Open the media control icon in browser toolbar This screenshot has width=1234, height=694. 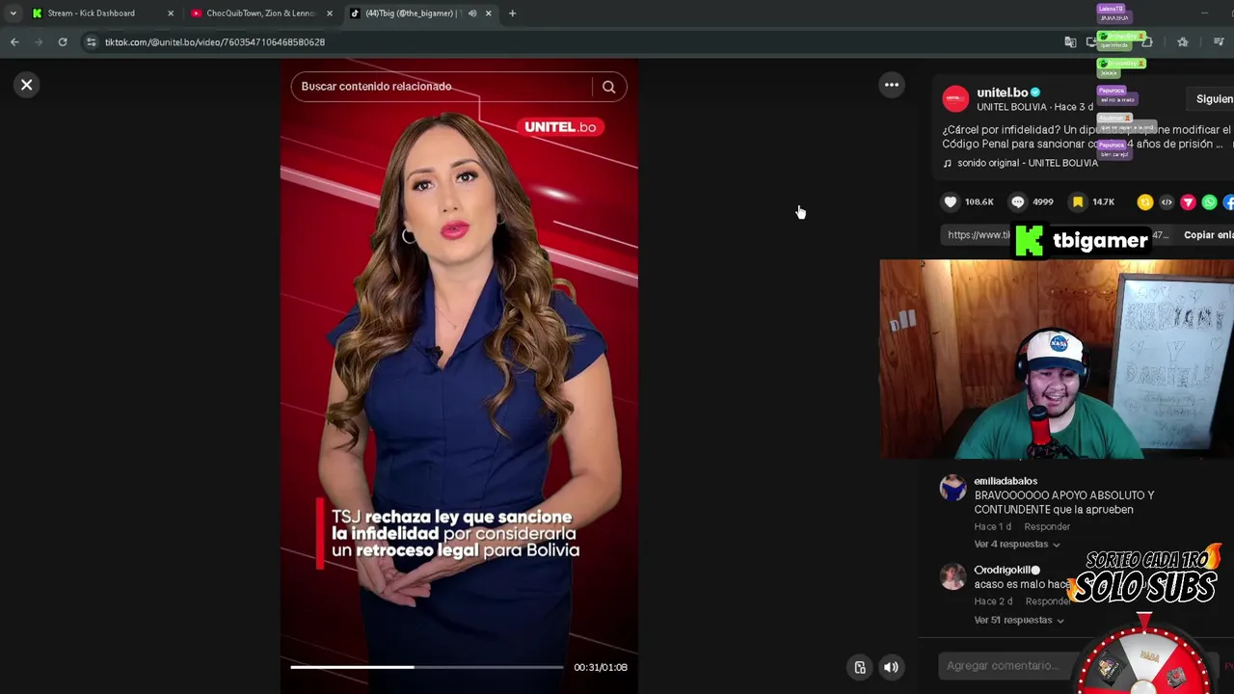point(1219,42)
